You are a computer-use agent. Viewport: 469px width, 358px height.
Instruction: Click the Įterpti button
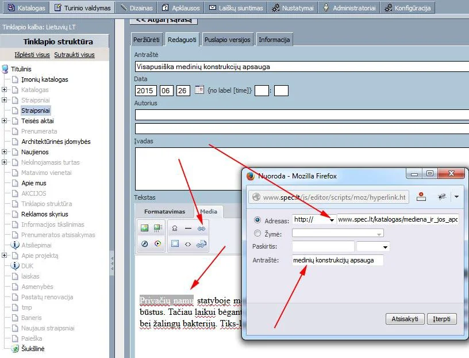click(442, 319)
